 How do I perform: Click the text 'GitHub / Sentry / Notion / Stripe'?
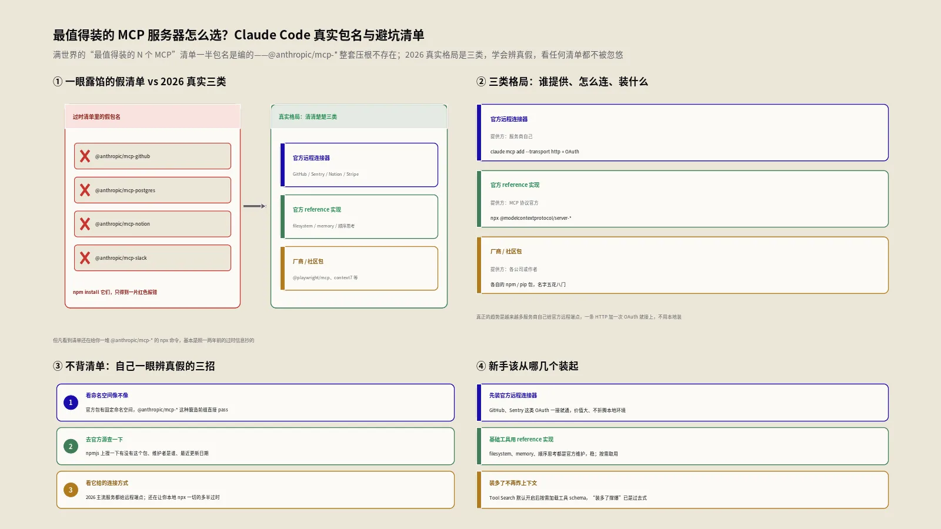click(x=326, y=174)
